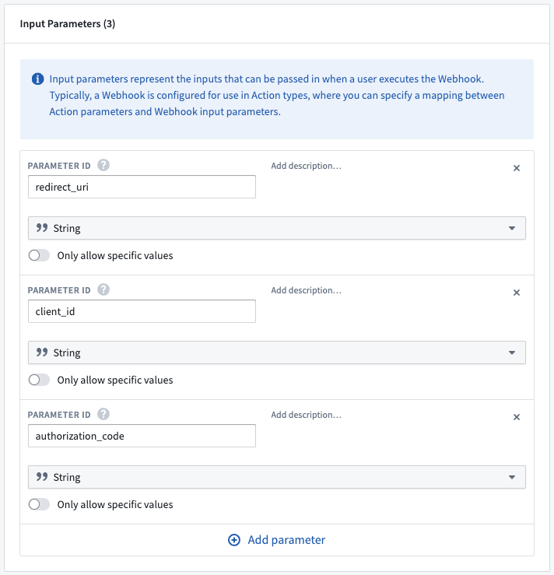
Task: Focus the authorization_code parameter ID field
Action: [142, 436]
